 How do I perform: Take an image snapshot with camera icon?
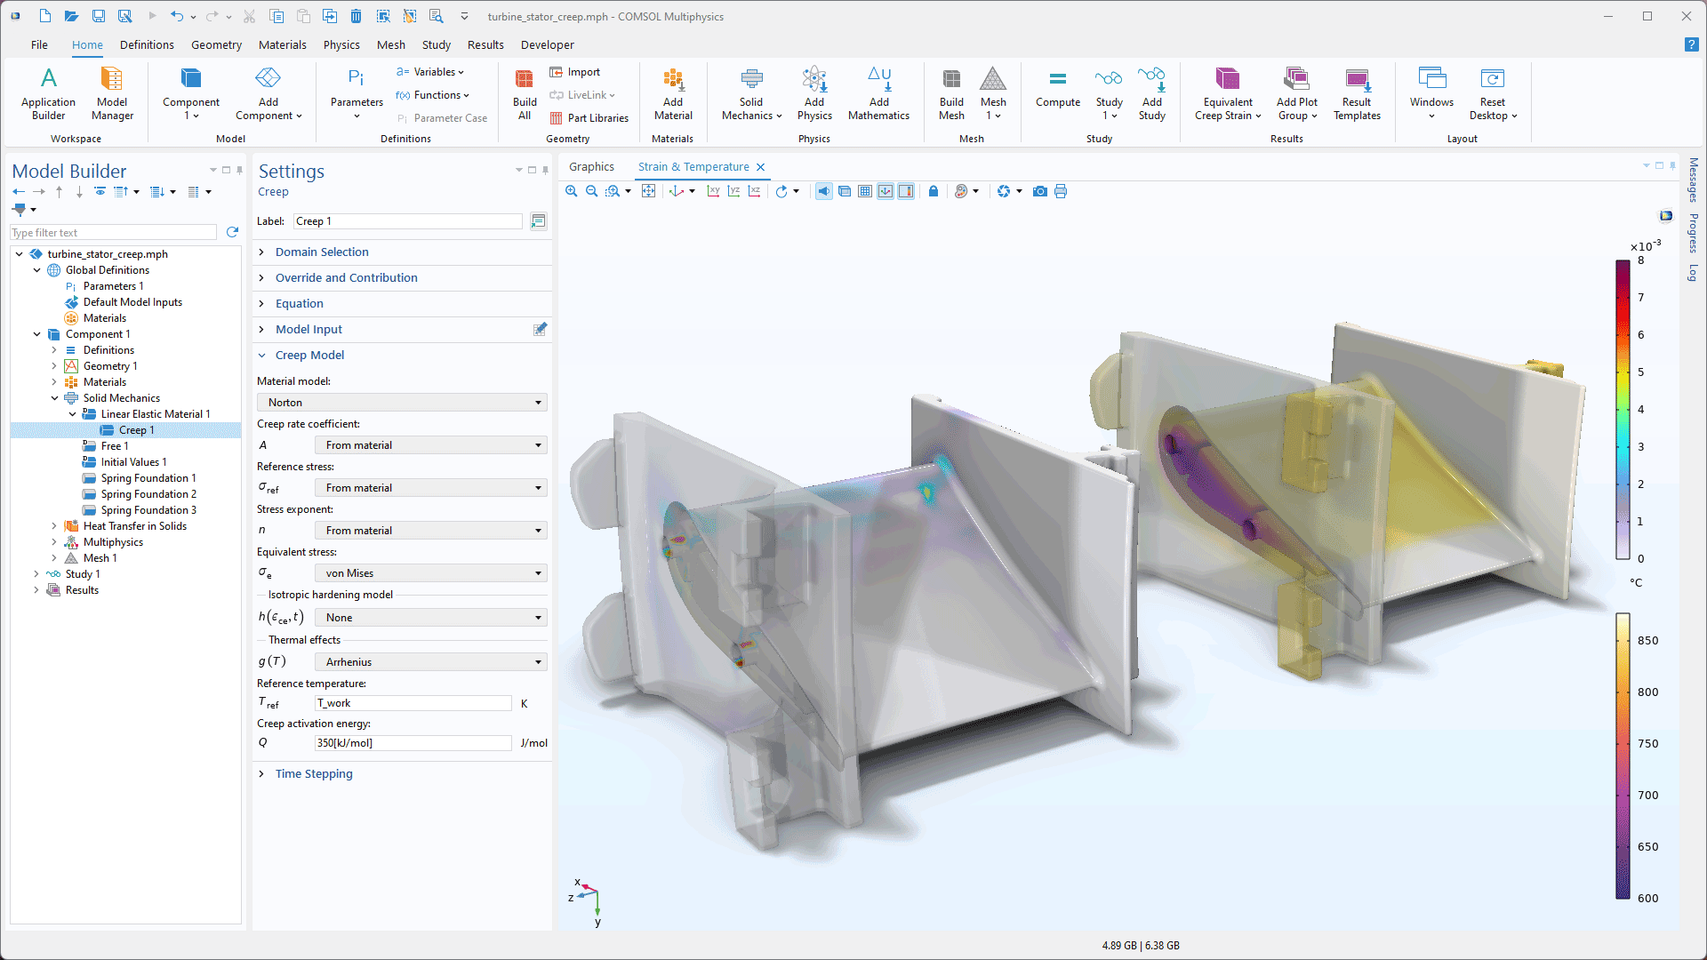1039,191
